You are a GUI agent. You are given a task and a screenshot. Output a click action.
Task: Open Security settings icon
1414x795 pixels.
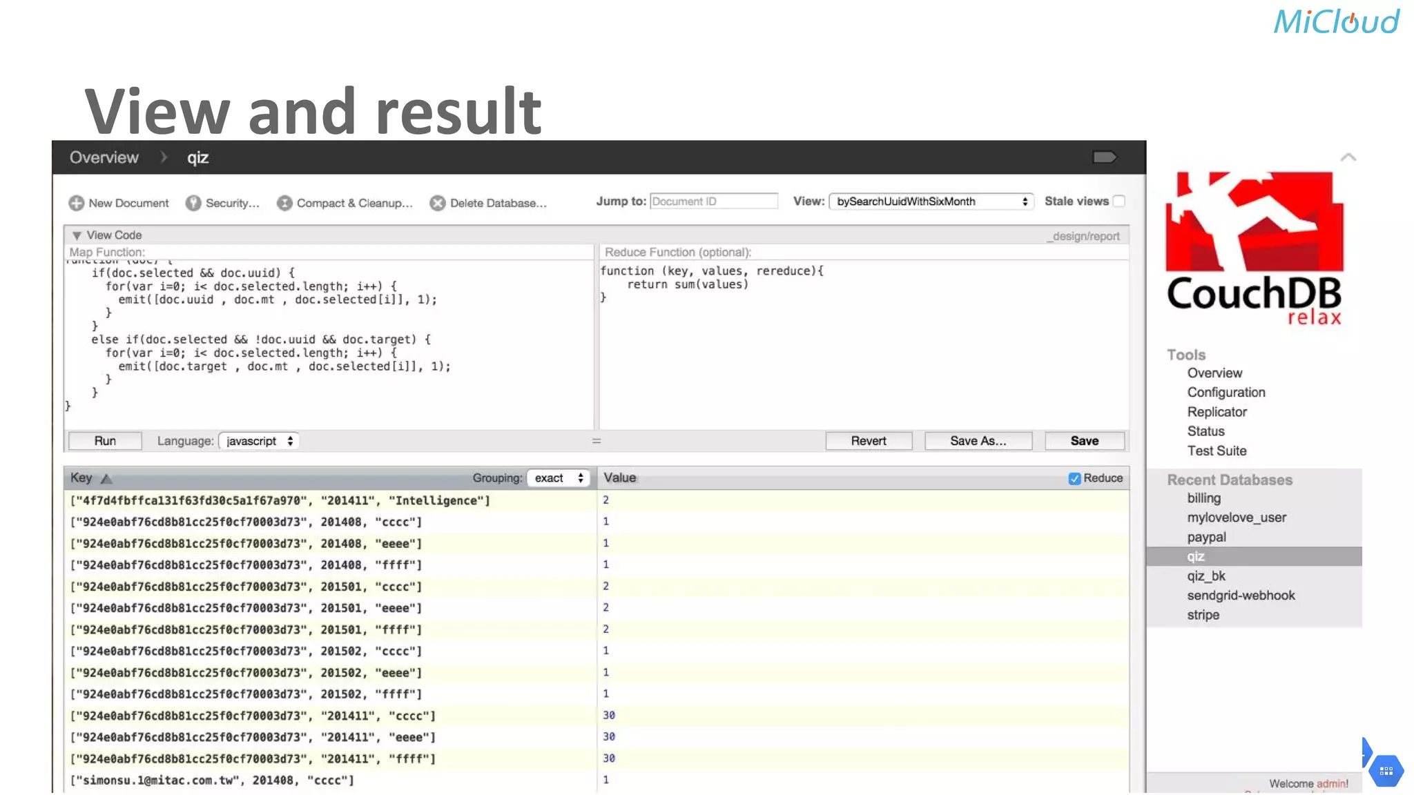(x=193, y=203)
